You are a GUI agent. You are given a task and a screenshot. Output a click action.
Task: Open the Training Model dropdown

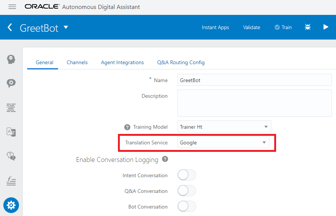224,126
